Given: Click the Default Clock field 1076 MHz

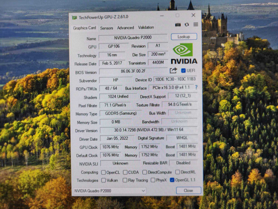Looking at the screenshot, I should (x=111, y=155).
